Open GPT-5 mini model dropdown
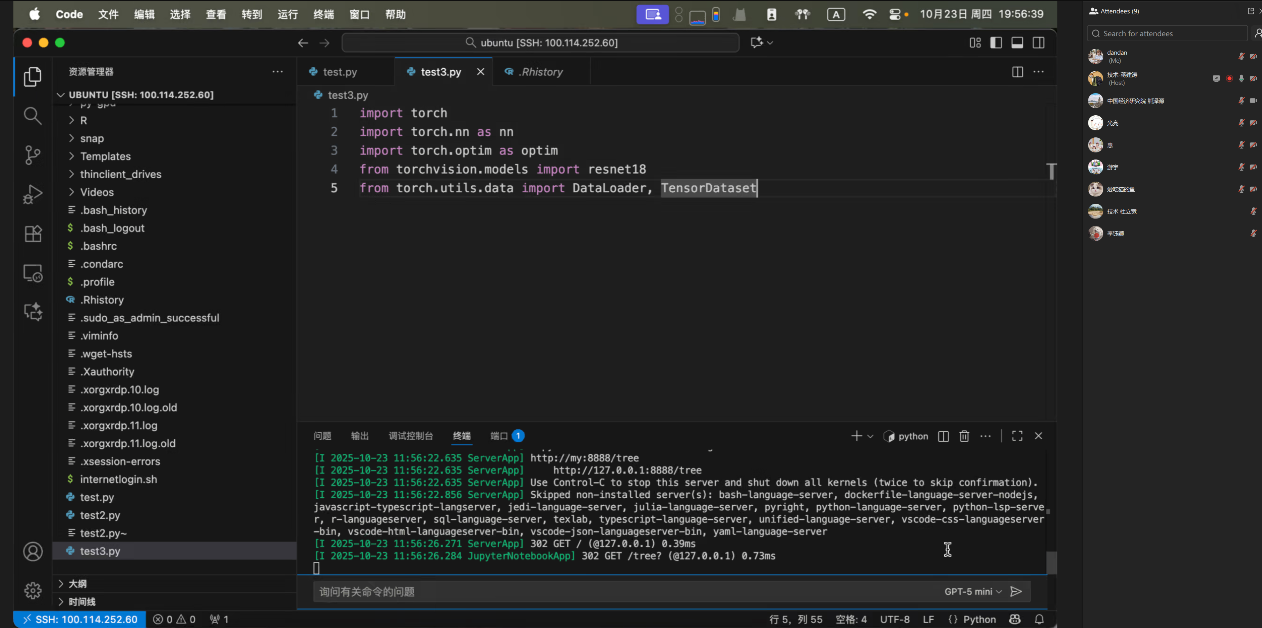 pos(972,592)
